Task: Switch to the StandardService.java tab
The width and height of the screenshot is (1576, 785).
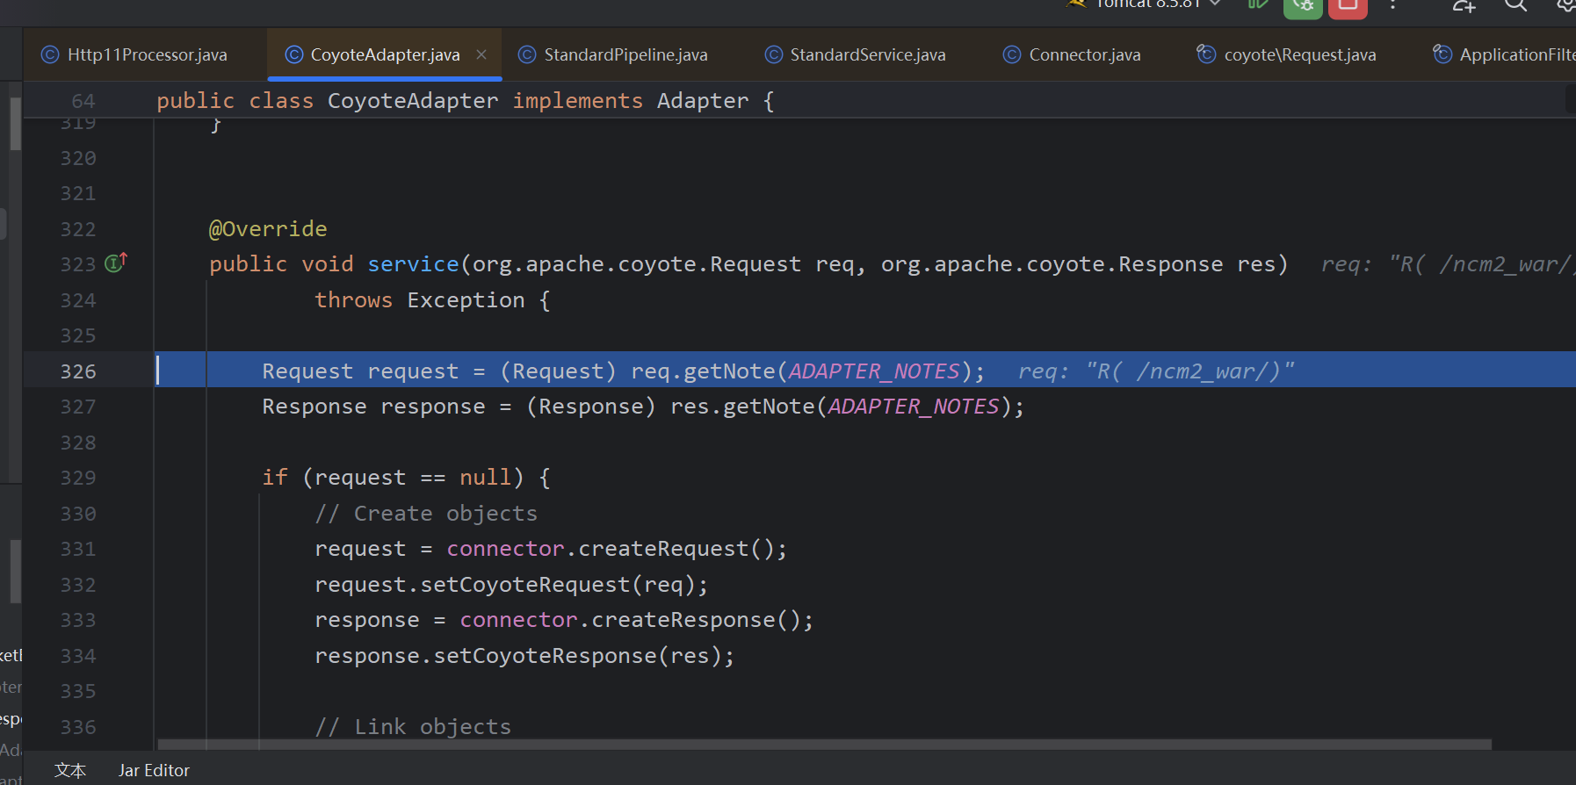Action: [x=867, y=54]
